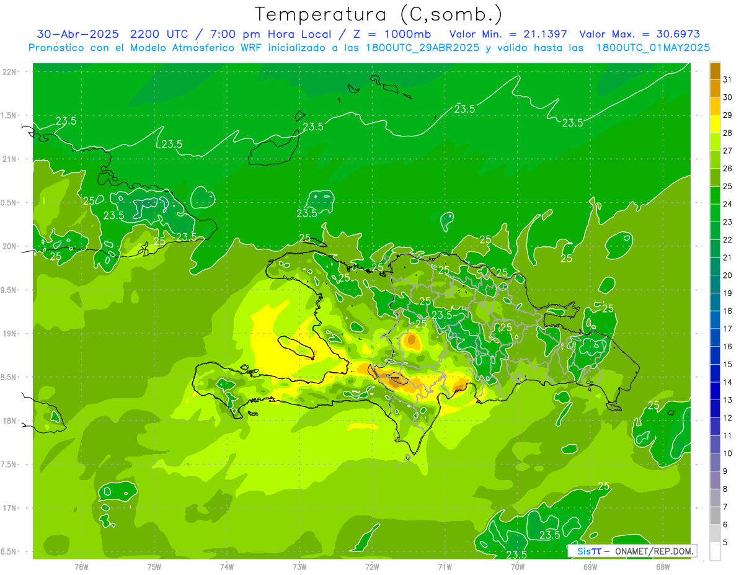
Task: Click the 76W longitude axis label
Action: [81, 566]
